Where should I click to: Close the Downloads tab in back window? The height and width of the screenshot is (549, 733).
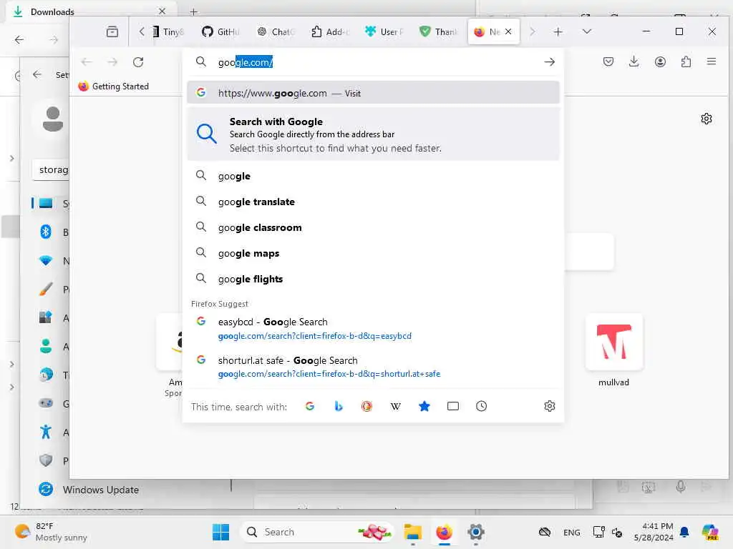click(x=162, y=11)
